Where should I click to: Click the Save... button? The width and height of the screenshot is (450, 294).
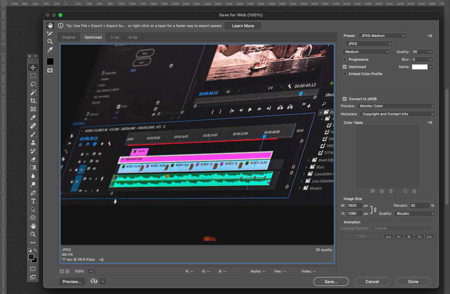tap(331, 281)
